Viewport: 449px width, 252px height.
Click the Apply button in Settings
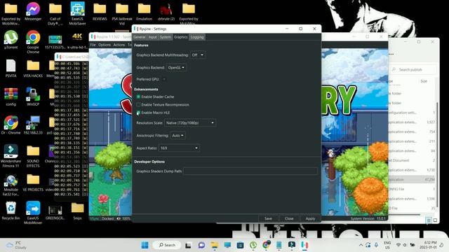[310, 218]
